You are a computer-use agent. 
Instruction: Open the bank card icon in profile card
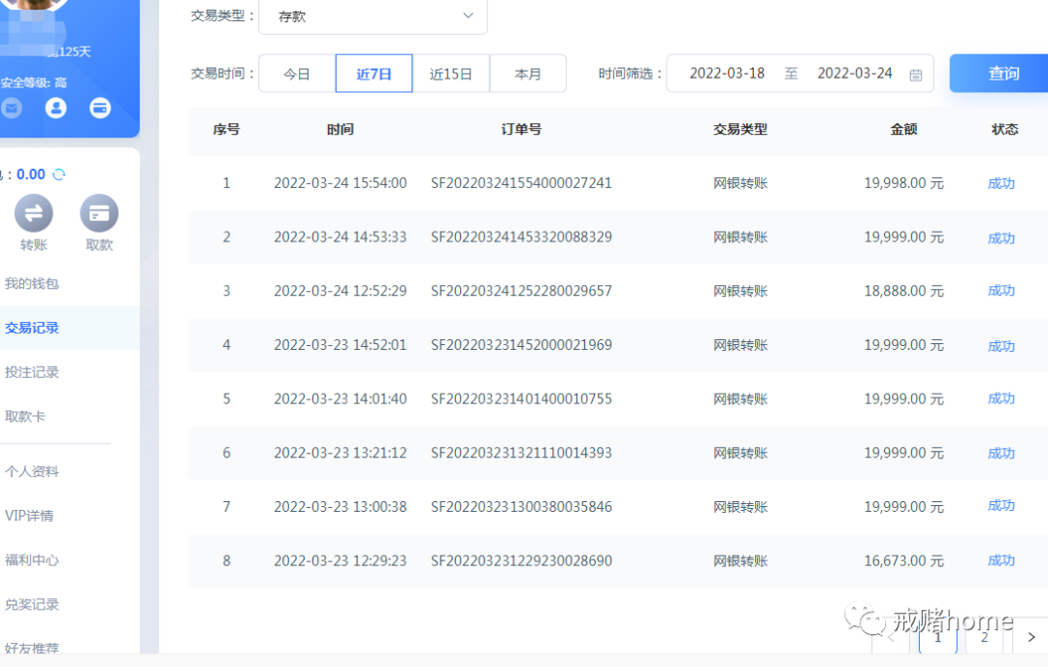coord(100,108)
